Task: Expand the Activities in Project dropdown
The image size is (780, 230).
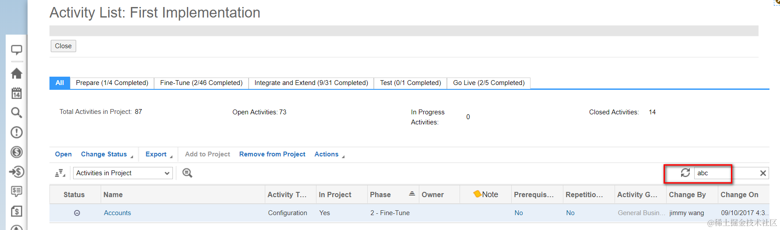Action: coord(123,173)
